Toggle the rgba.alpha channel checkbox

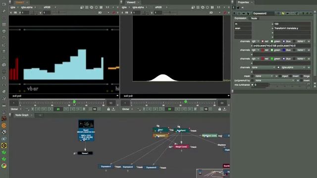pos(278,67)
